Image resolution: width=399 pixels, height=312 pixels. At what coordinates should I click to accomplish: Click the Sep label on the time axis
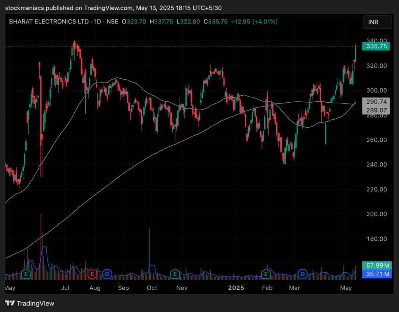click(x=123, y=288)
